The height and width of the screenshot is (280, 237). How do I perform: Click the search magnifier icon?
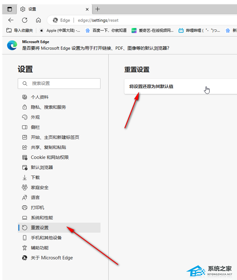pyautogui.click(x=25, y=83)
